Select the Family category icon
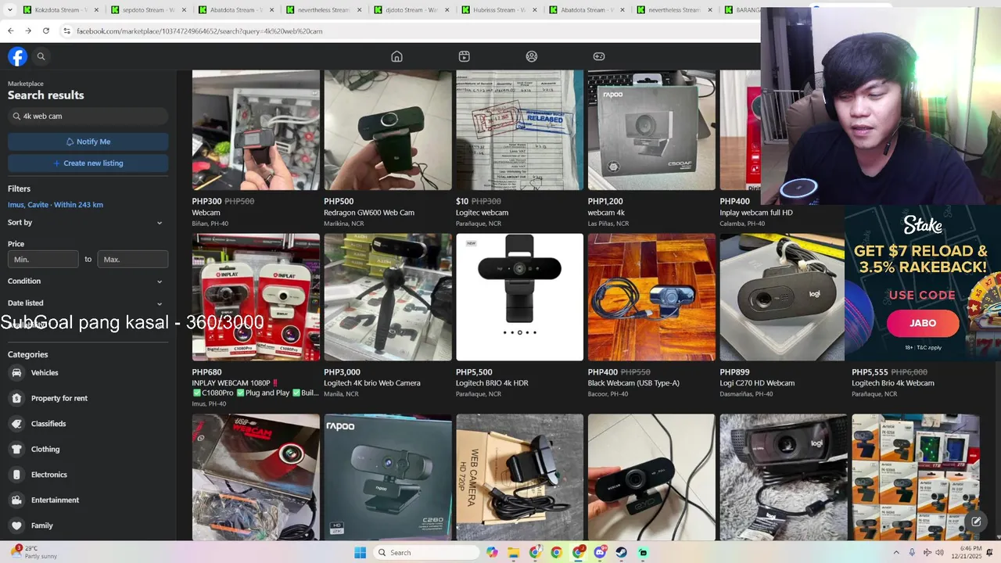Screen dimensions: 1001x563 tap(16, 525)
